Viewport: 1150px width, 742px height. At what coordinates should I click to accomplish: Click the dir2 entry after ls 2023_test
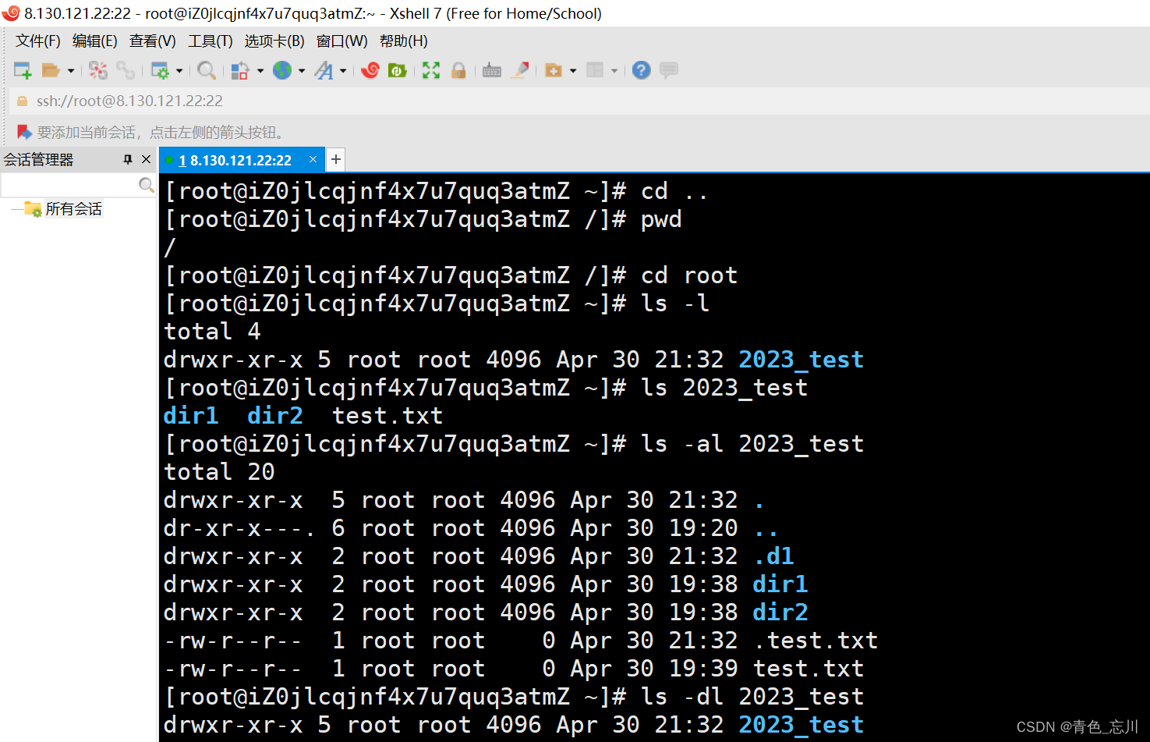tap(275, 416)
